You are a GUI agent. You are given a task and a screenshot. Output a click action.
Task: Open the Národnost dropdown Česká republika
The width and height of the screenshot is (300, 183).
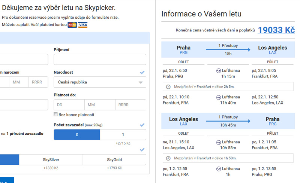tap(100, 82)
